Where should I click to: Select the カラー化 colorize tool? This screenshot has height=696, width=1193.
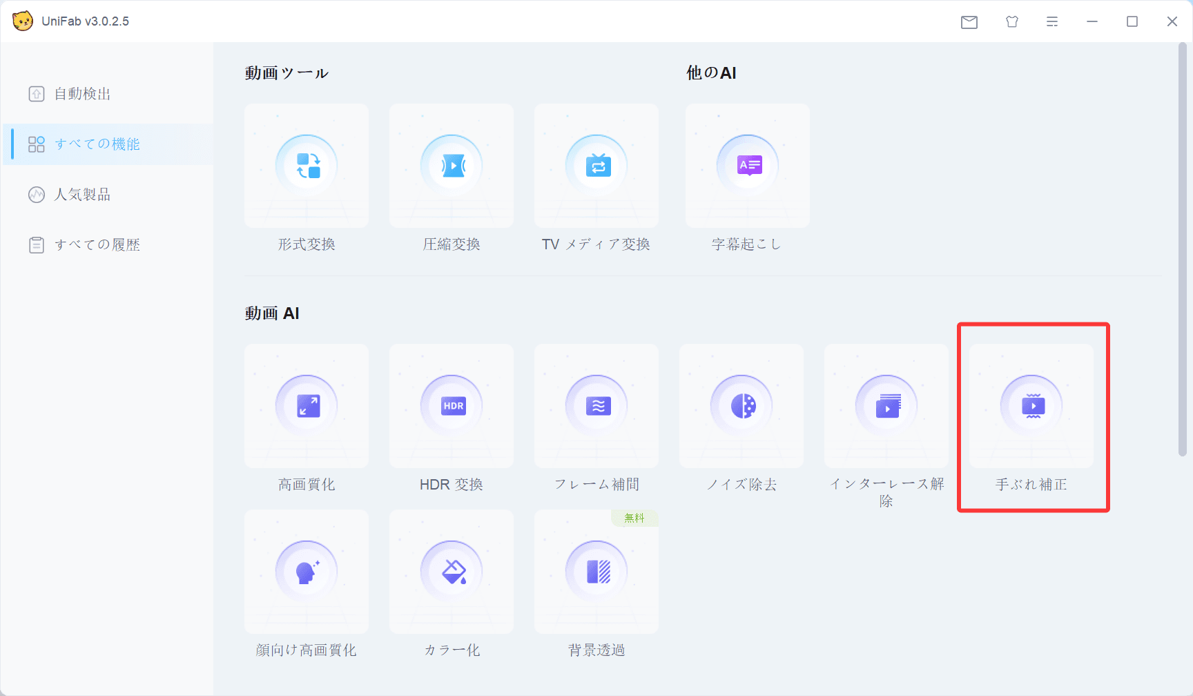pos(452,572)
